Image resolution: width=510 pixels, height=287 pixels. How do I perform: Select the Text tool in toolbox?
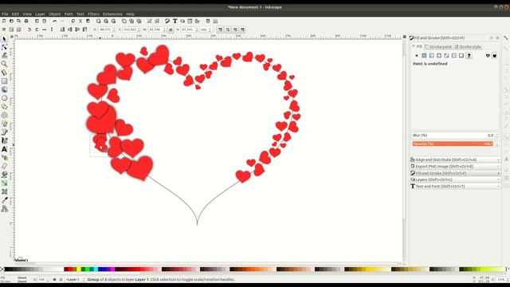[x=4, y=149]
